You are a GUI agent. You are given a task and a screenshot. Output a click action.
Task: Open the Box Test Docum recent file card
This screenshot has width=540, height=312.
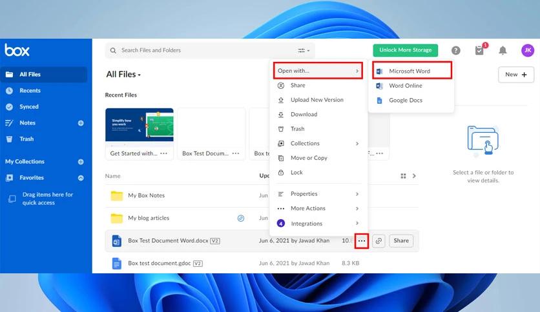pos(211,134)
